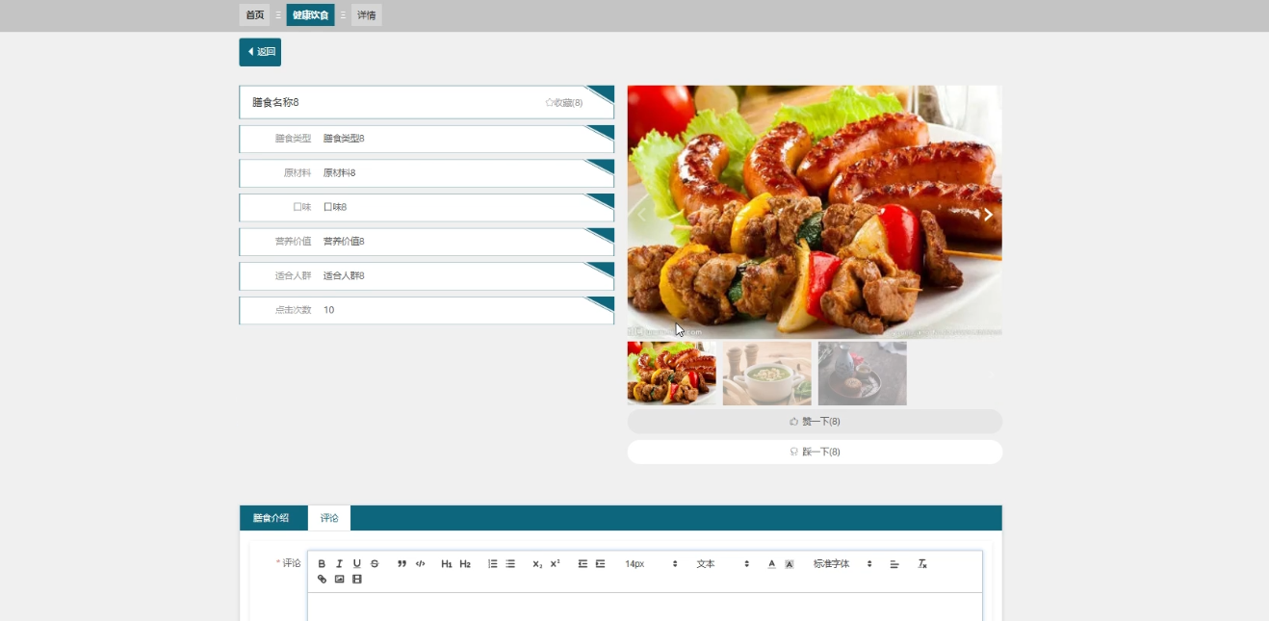Click the 营养价值8 value
1269x621 pixels.
pyautogui.click(x=344, y=242)
